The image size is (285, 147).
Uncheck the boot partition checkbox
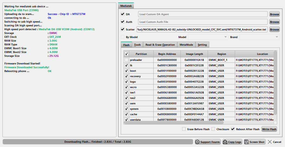click(x=126, y=71)
